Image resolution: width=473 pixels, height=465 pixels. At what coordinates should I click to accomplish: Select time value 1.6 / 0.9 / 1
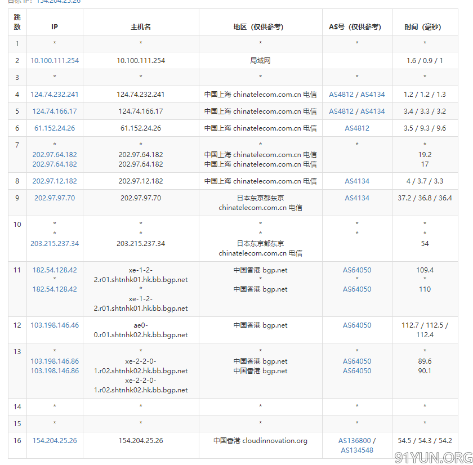point(425,61)
